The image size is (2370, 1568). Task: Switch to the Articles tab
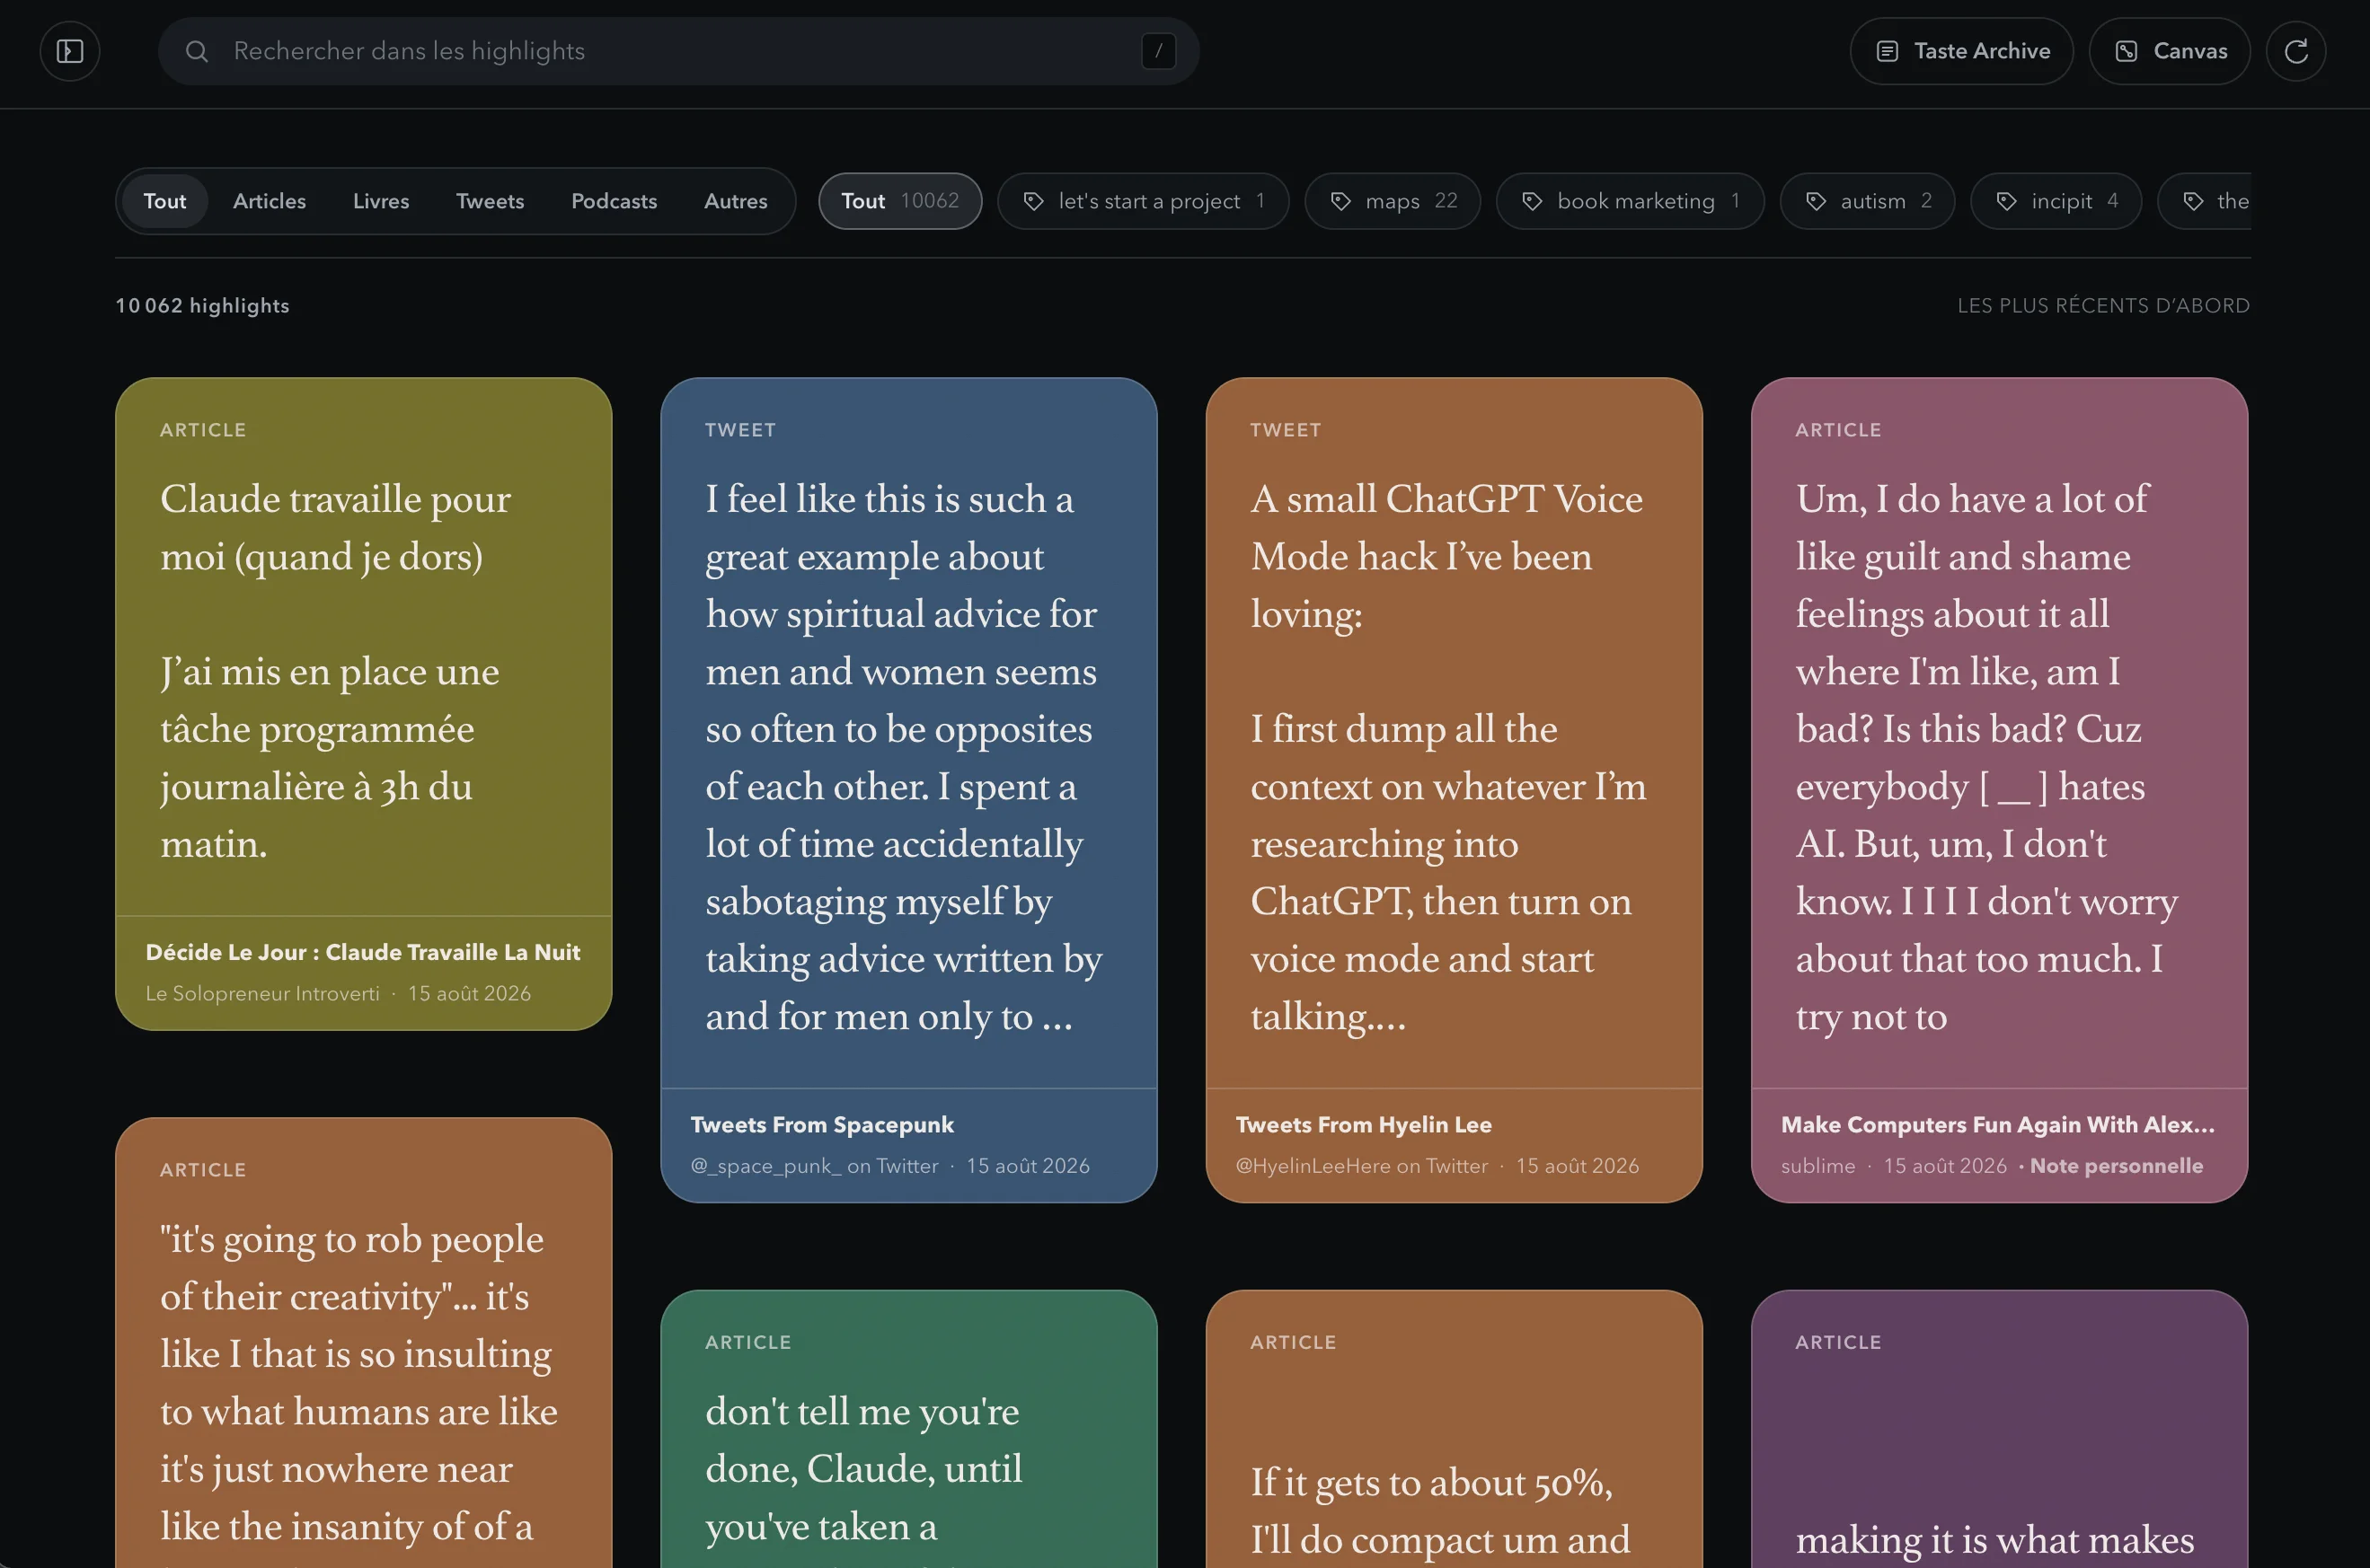270,201
